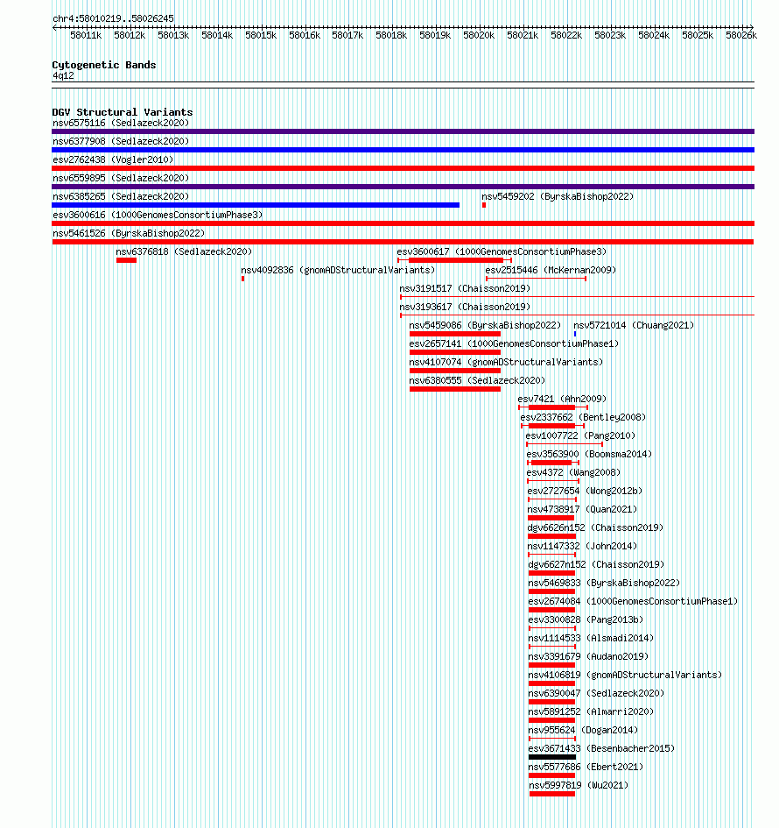Image resolution: width=779 pixels, height=828 pixels.
Task: Open esv2674084 (1000GenomesConsortiumPhase1) variant
Action: click(x=634, y=601)
